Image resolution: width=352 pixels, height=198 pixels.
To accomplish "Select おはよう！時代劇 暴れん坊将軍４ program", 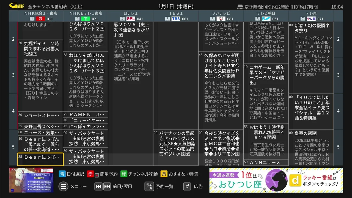I will click(266, 141).
